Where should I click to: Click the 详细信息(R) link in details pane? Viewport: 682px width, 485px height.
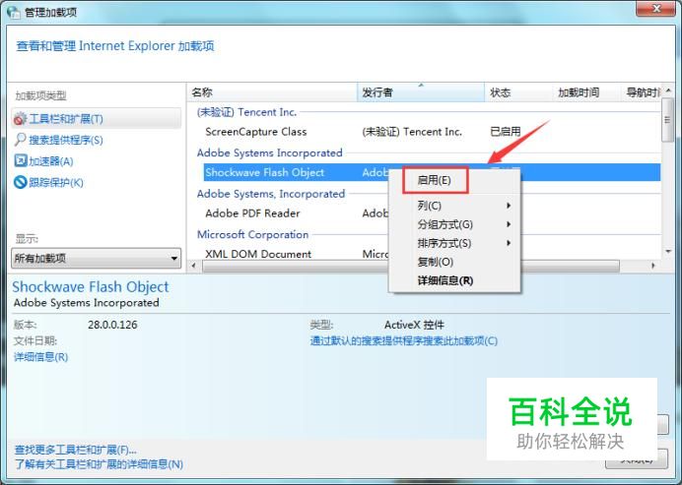(40, 357)
